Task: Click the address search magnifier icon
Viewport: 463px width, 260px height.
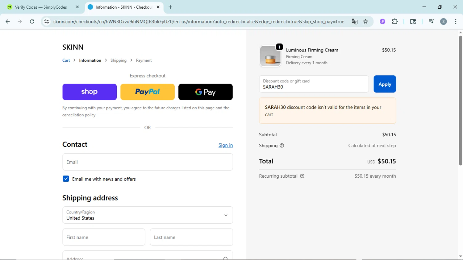Action: [x=226, y=258]
